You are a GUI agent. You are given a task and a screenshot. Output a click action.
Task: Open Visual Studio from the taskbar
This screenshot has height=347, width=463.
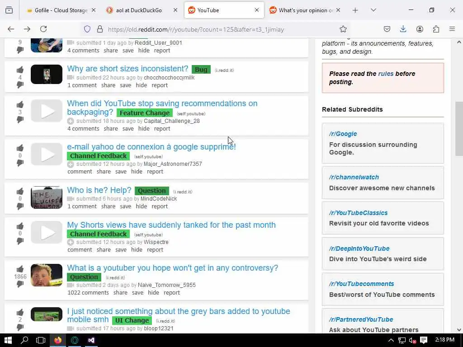click(x=91, y=340)
